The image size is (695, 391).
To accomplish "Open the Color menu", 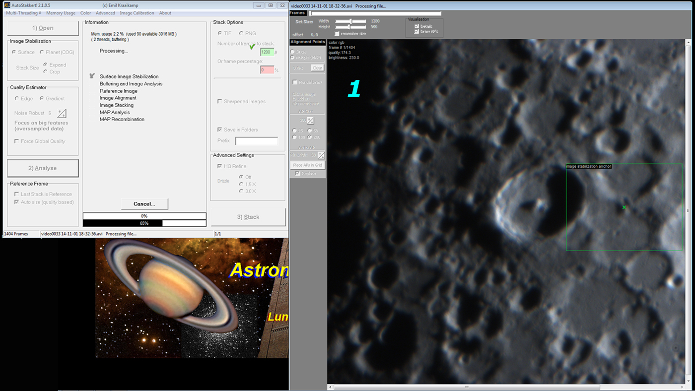I will [x=85, y=13].
